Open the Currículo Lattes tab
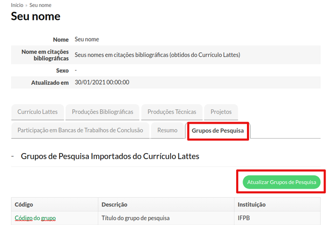 tap(37, 112)
